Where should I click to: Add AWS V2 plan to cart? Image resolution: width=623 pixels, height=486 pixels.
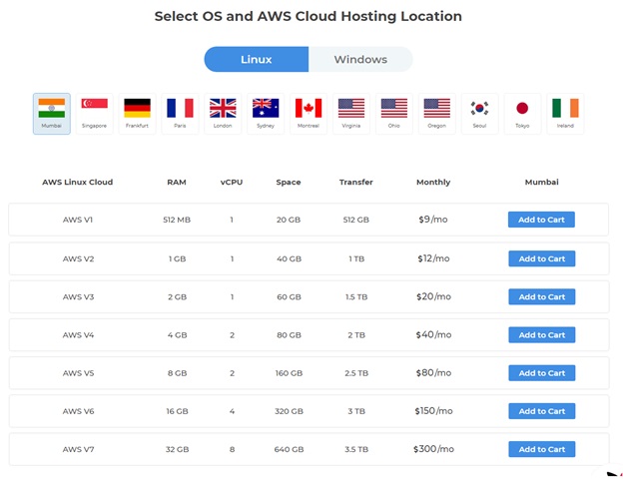(x=541, y=258)
